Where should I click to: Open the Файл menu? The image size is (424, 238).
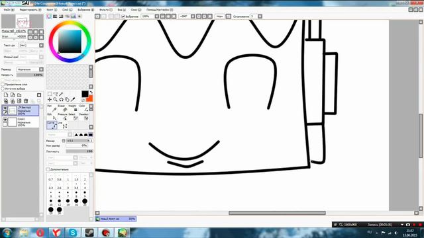click(x=9, y=10)
